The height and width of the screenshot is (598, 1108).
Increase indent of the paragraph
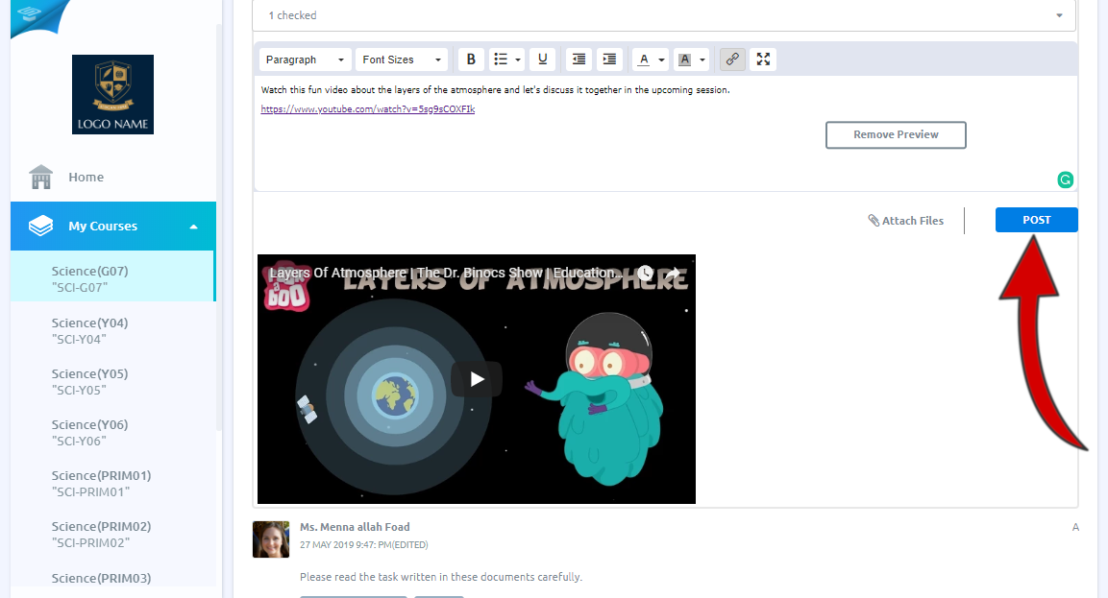(609, 60)
